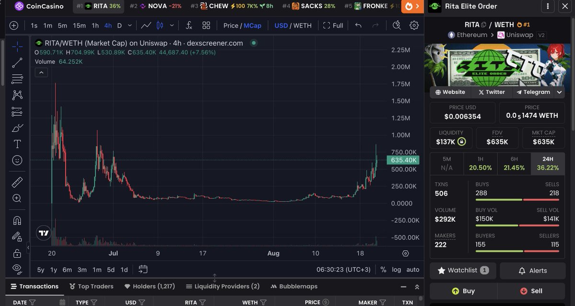Viewport: 575px width, 306px height.
Task: Open the token Twitter link
Action: [x=492, y=92]
